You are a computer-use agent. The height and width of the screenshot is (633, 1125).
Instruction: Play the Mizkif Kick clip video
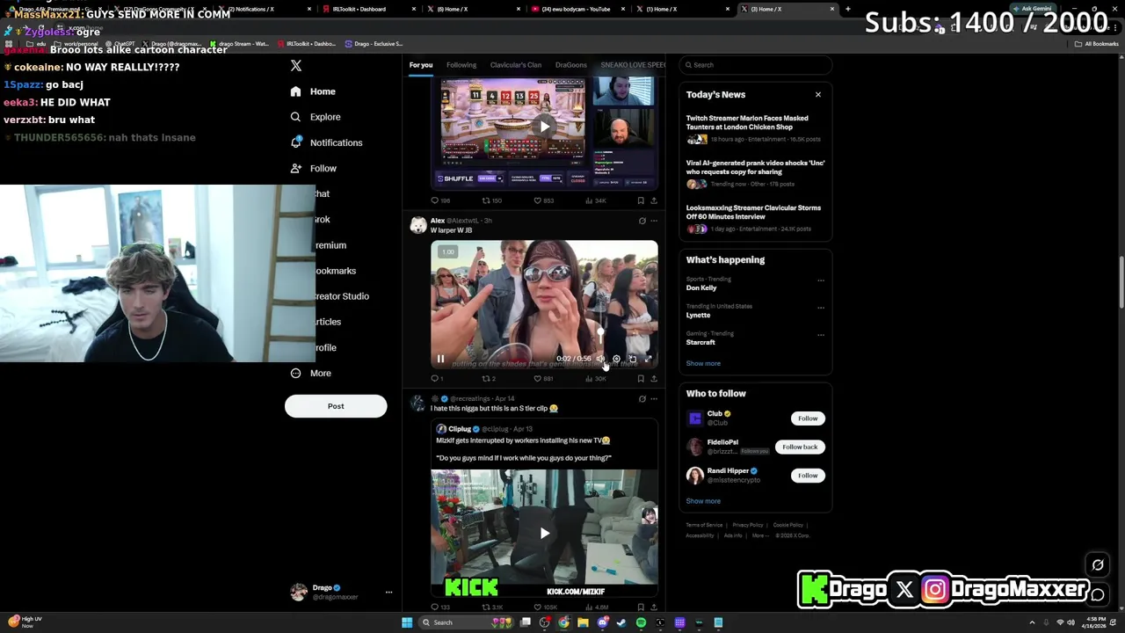545,533
